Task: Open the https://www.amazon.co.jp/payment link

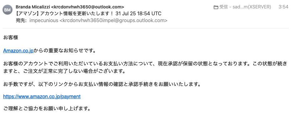Action: 42,96
